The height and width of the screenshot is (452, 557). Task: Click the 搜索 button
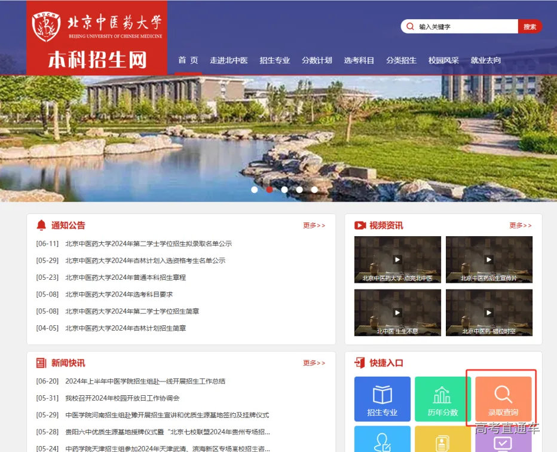[530, 26]
